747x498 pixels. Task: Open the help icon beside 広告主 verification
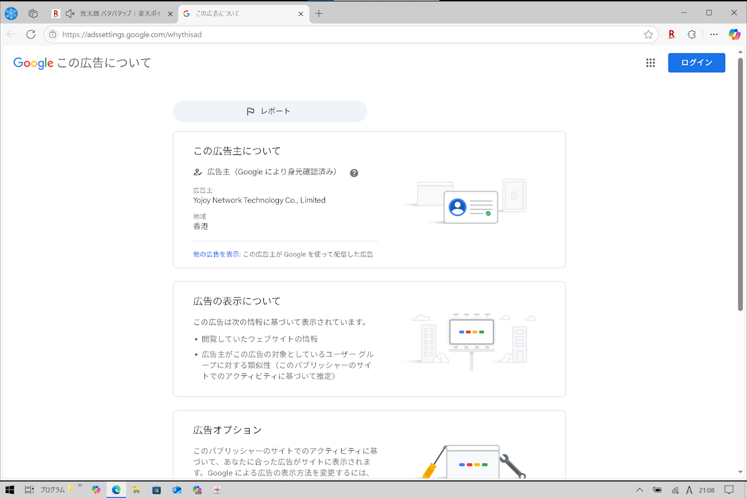(354, 172)
